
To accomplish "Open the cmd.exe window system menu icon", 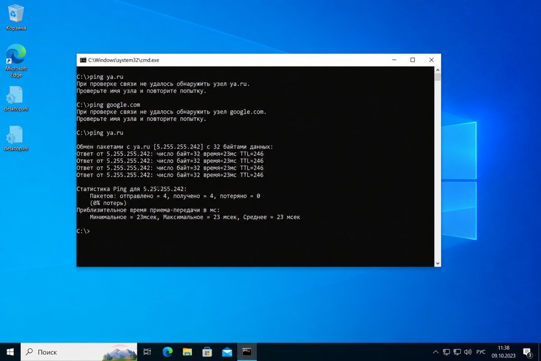I will tap(83, 60).
